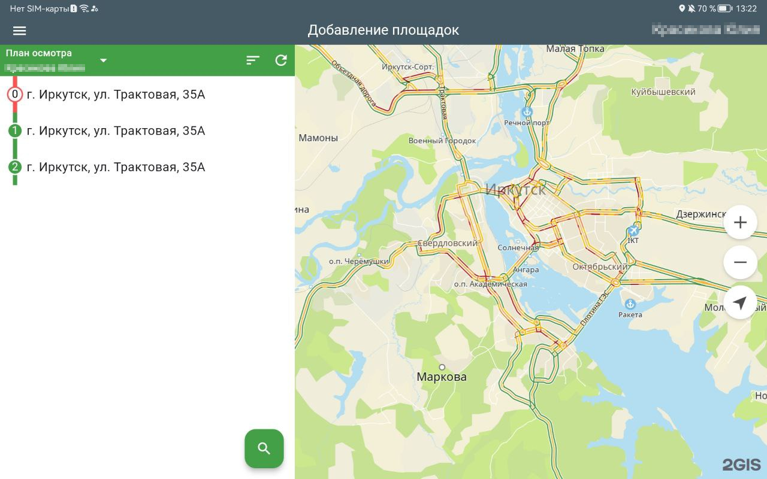Click the sort list icon
767x479 pixels.
(x=253, y=60)
